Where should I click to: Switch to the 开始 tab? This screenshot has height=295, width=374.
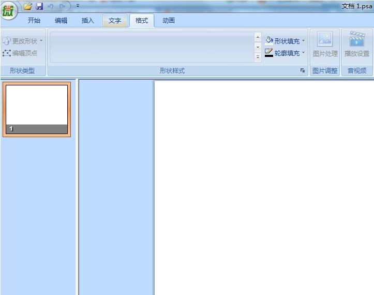(34, 21)
